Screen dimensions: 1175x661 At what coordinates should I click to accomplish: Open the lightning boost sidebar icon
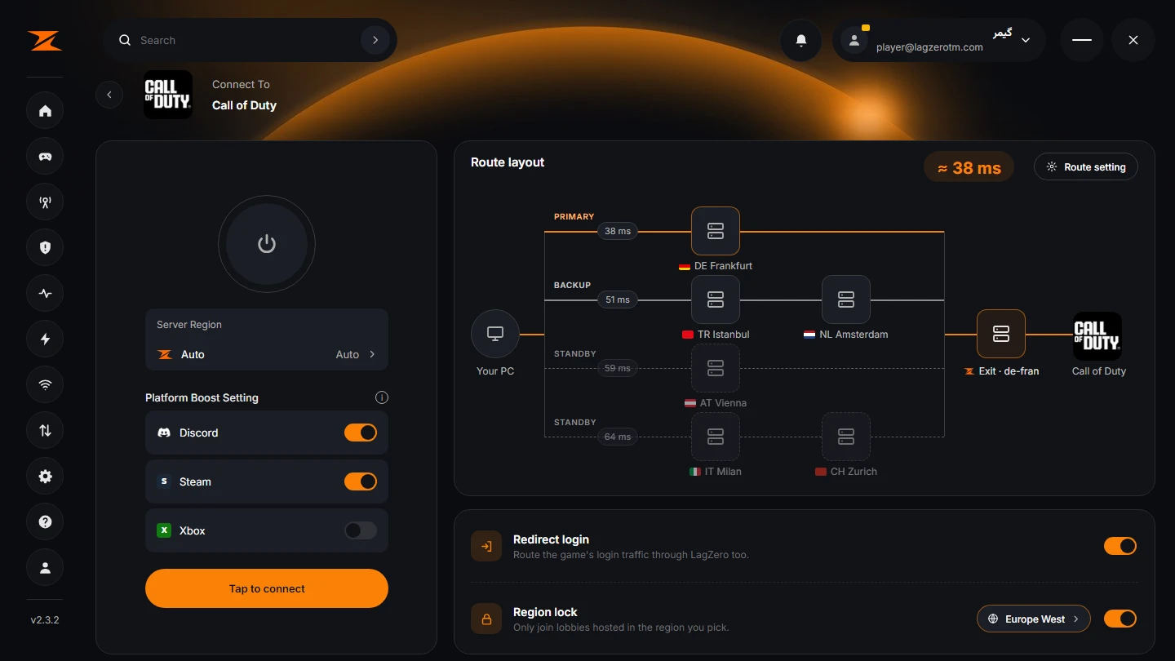tap(45, 339)
